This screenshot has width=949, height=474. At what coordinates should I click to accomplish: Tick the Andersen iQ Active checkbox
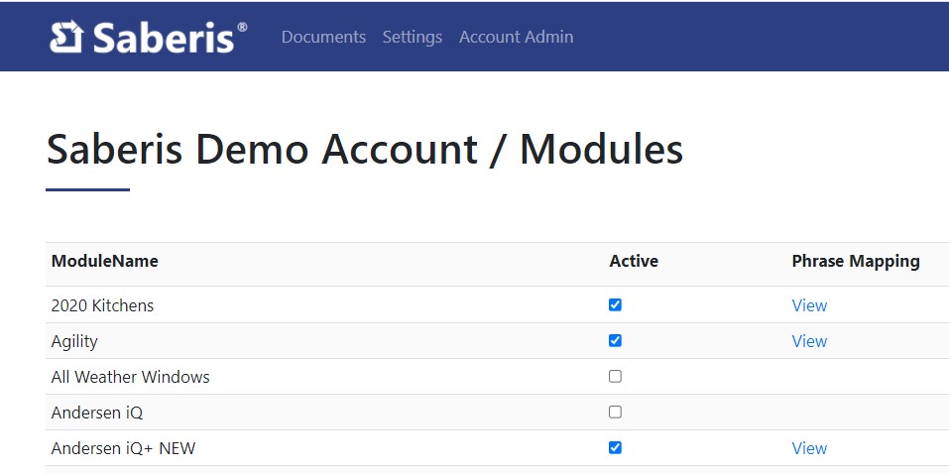click(615, 413)
